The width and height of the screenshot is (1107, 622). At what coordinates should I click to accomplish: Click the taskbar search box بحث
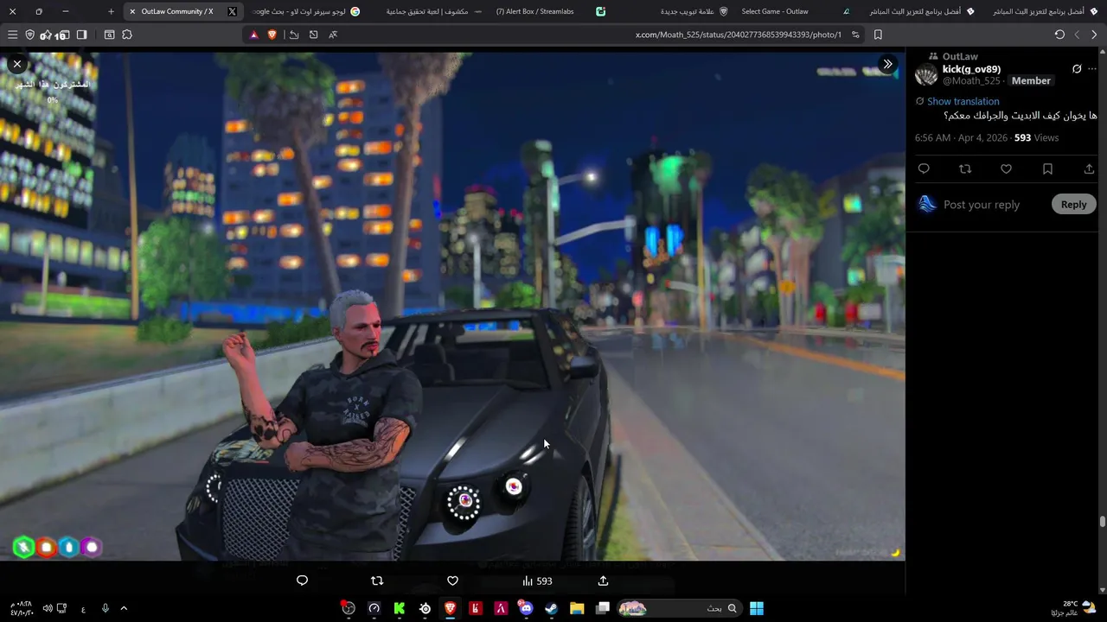click(680, 608)
